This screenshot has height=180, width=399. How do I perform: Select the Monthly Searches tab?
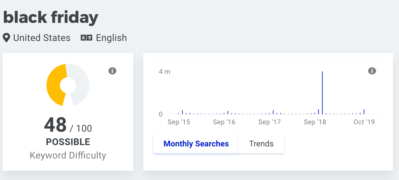click(x=196, y=144)
